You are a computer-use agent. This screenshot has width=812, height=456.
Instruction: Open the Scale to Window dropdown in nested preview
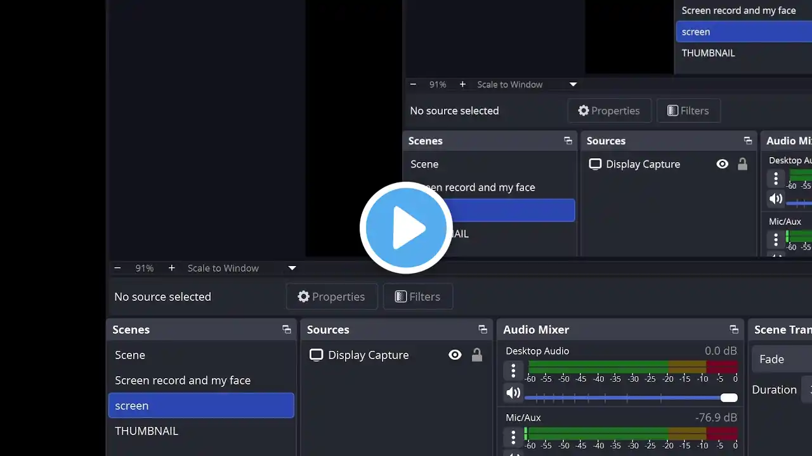pyautogui.click(x=527, y=84)
